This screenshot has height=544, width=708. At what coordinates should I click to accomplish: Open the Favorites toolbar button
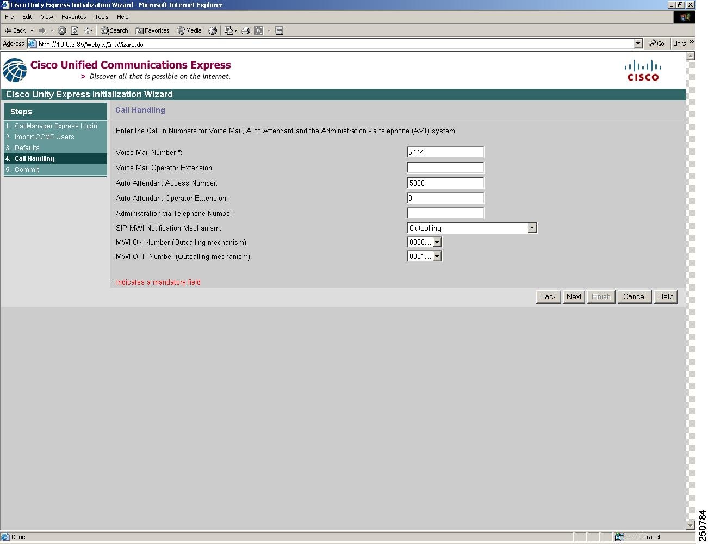[x=153, y=30]
